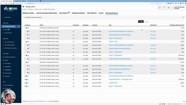Screen dimensions: 187x105
Task: Click the Hide Menu arrow icon
Action: coord(3,17)
